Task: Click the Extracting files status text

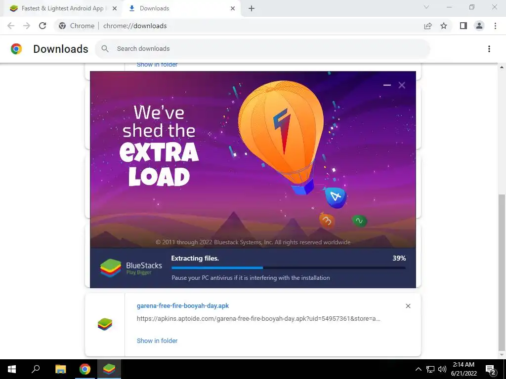Action: (195, 258)
